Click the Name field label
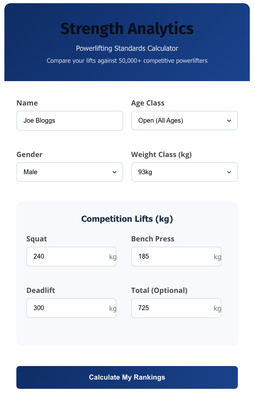This screenshot has height=394, width=255. point(27,103)
